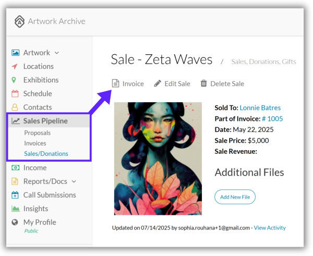Click the 'Updated on 07/14/2025' text
Viewport: 313px width, 256px height.
(141, 228)
